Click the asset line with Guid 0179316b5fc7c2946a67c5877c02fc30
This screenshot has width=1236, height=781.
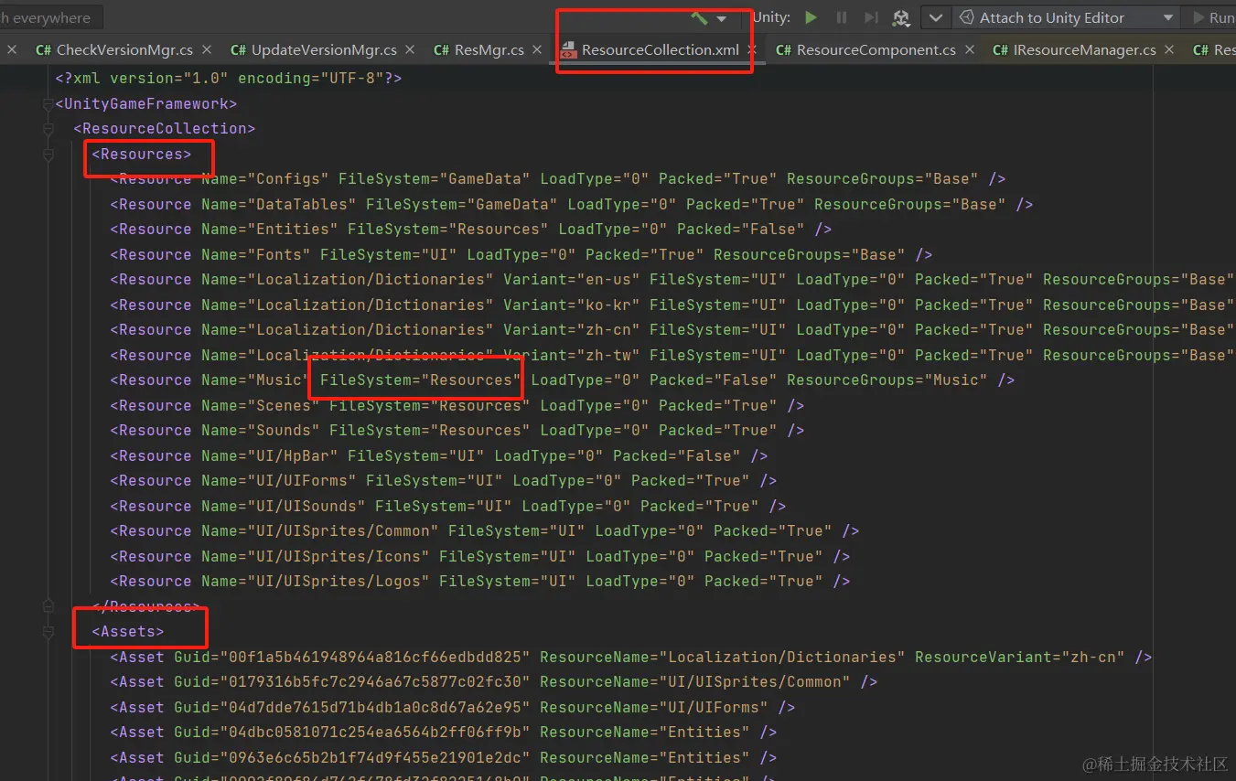[x=494, y=682]
